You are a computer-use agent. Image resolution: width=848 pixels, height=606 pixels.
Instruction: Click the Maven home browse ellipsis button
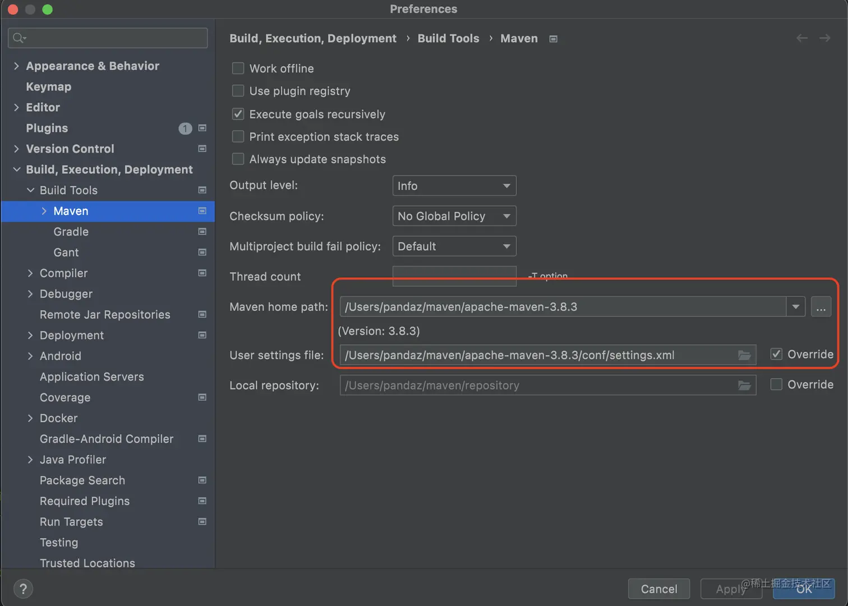tap(821, 307)
